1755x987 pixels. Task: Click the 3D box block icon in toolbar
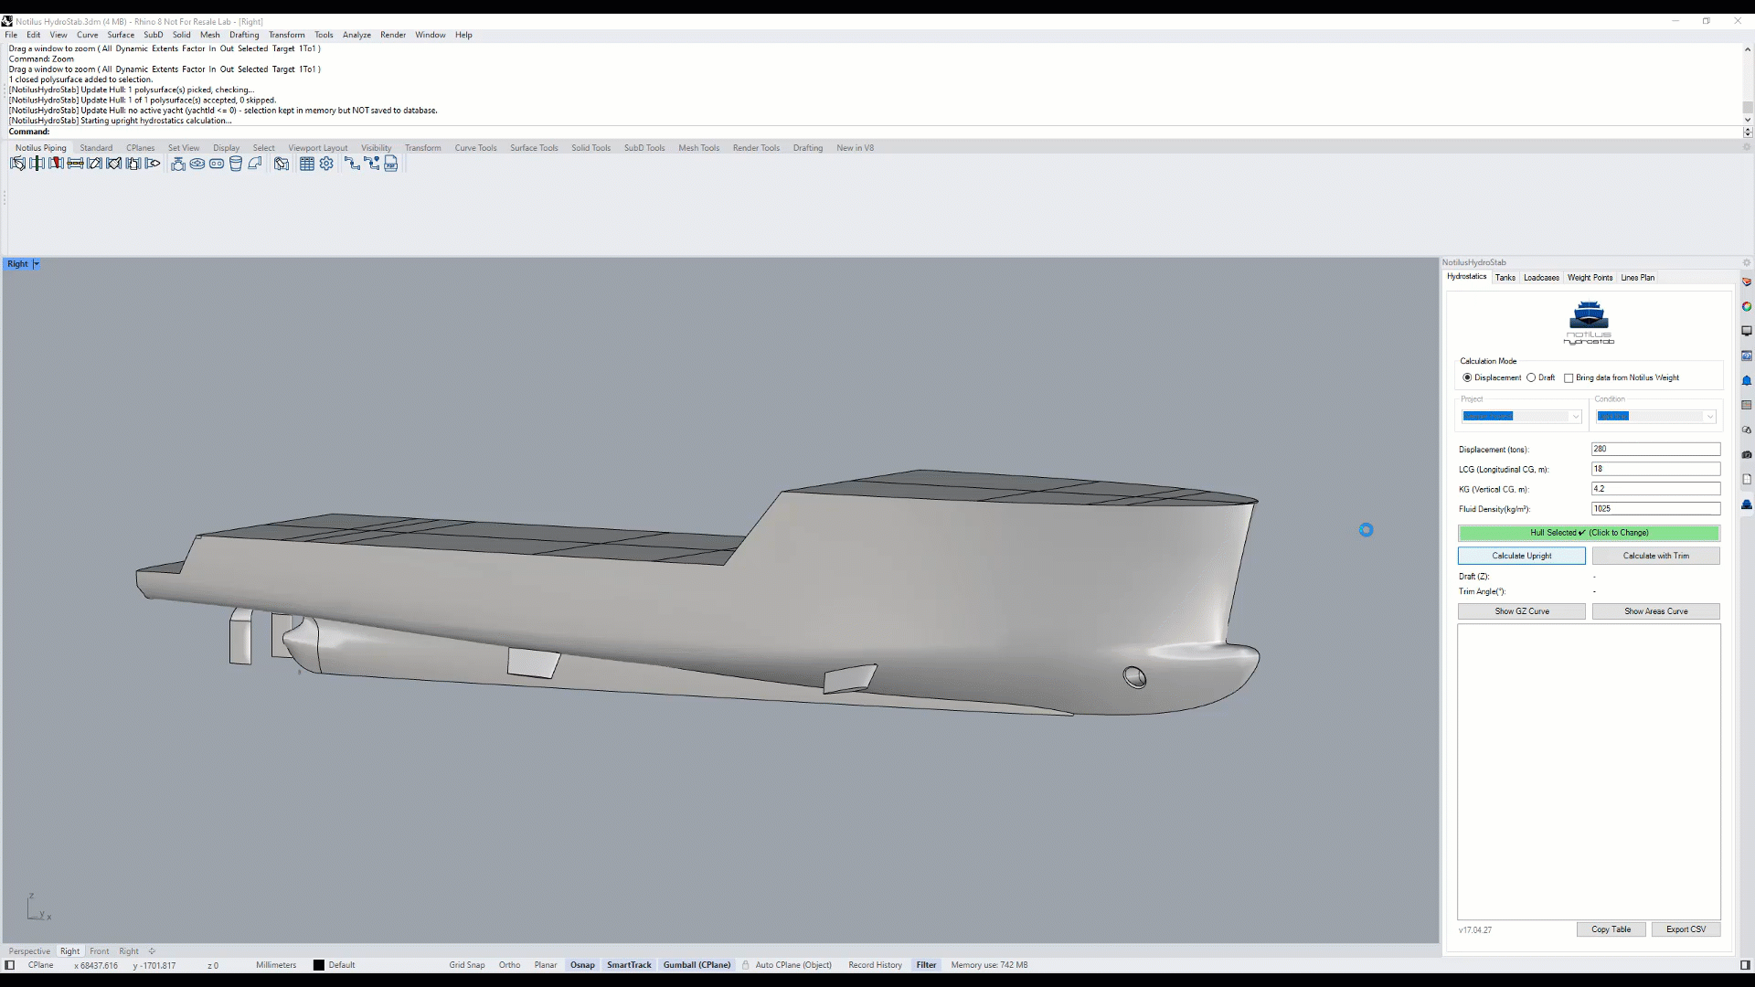(x=282, y=164)
